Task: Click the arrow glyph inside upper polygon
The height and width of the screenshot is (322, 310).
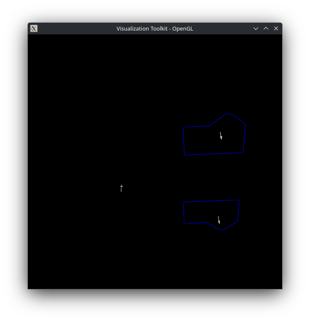Action: click(x=221, y=136)
